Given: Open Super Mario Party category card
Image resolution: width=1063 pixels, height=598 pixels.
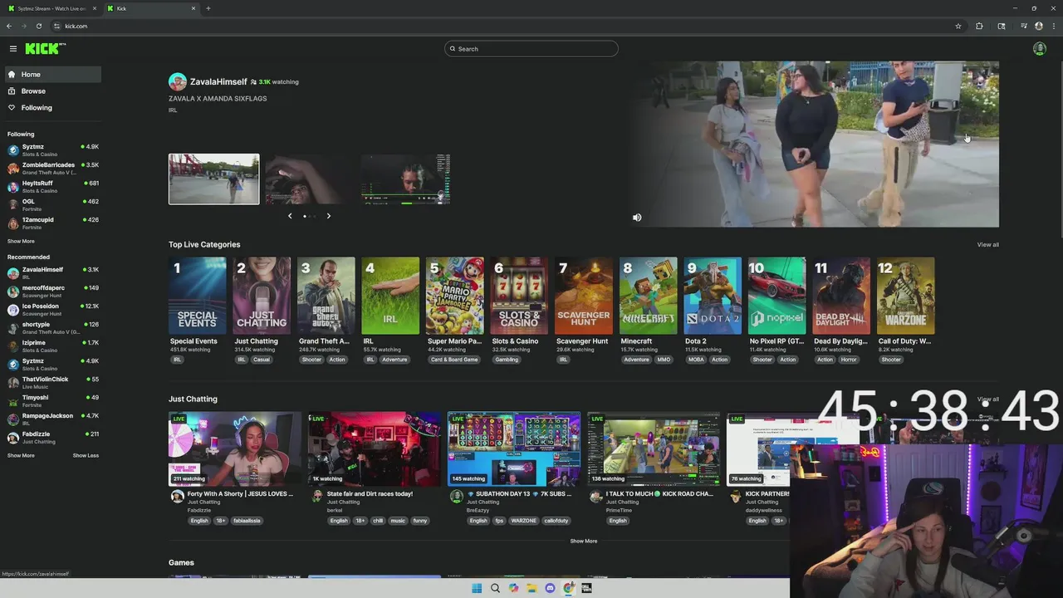Looking at the screenshot, I should click(455, 296).
